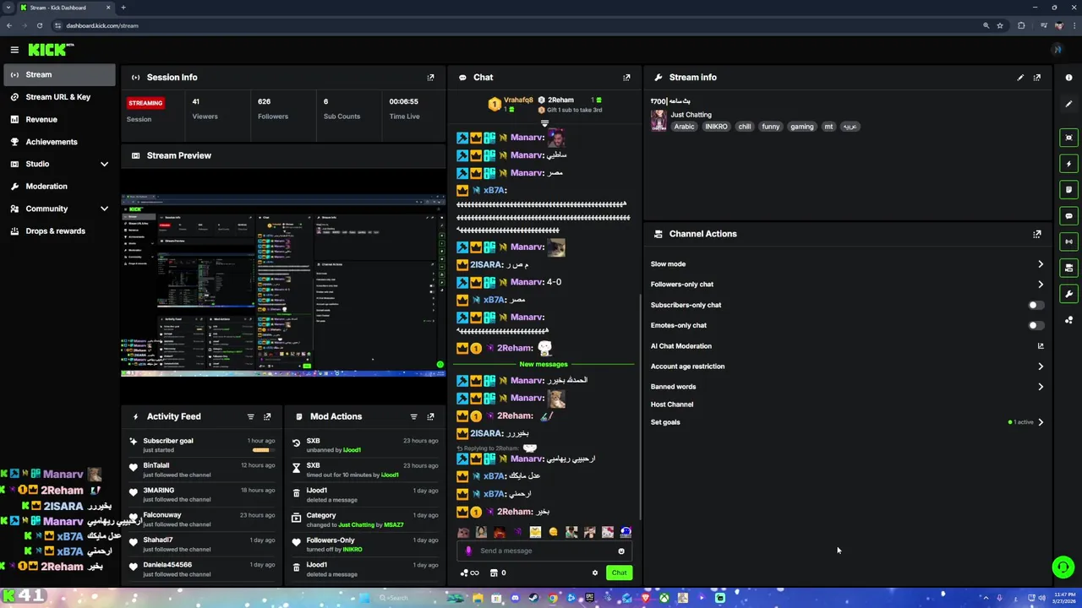
Task: Pop out the Session Info panel
Action: click(x=430, y=77)
